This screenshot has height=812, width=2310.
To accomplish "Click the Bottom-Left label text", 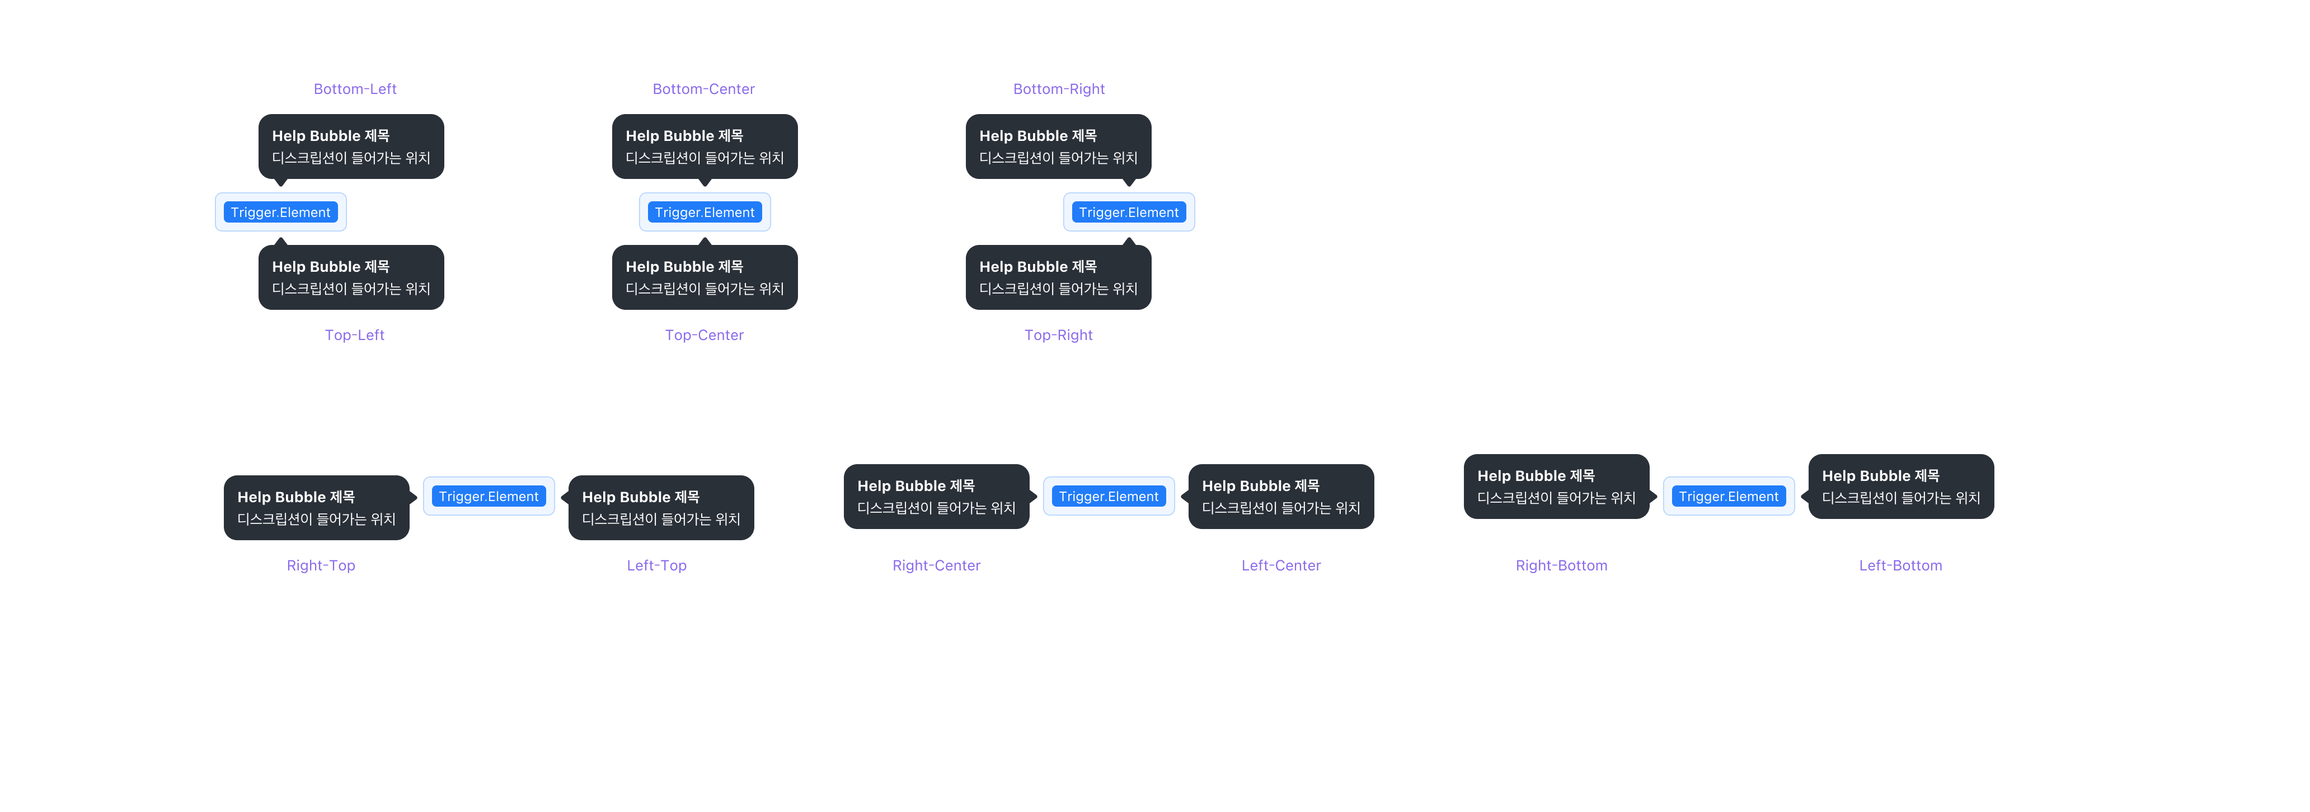I will (354, 89).
